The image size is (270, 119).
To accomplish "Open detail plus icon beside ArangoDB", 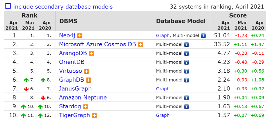I will pos(91,53).
